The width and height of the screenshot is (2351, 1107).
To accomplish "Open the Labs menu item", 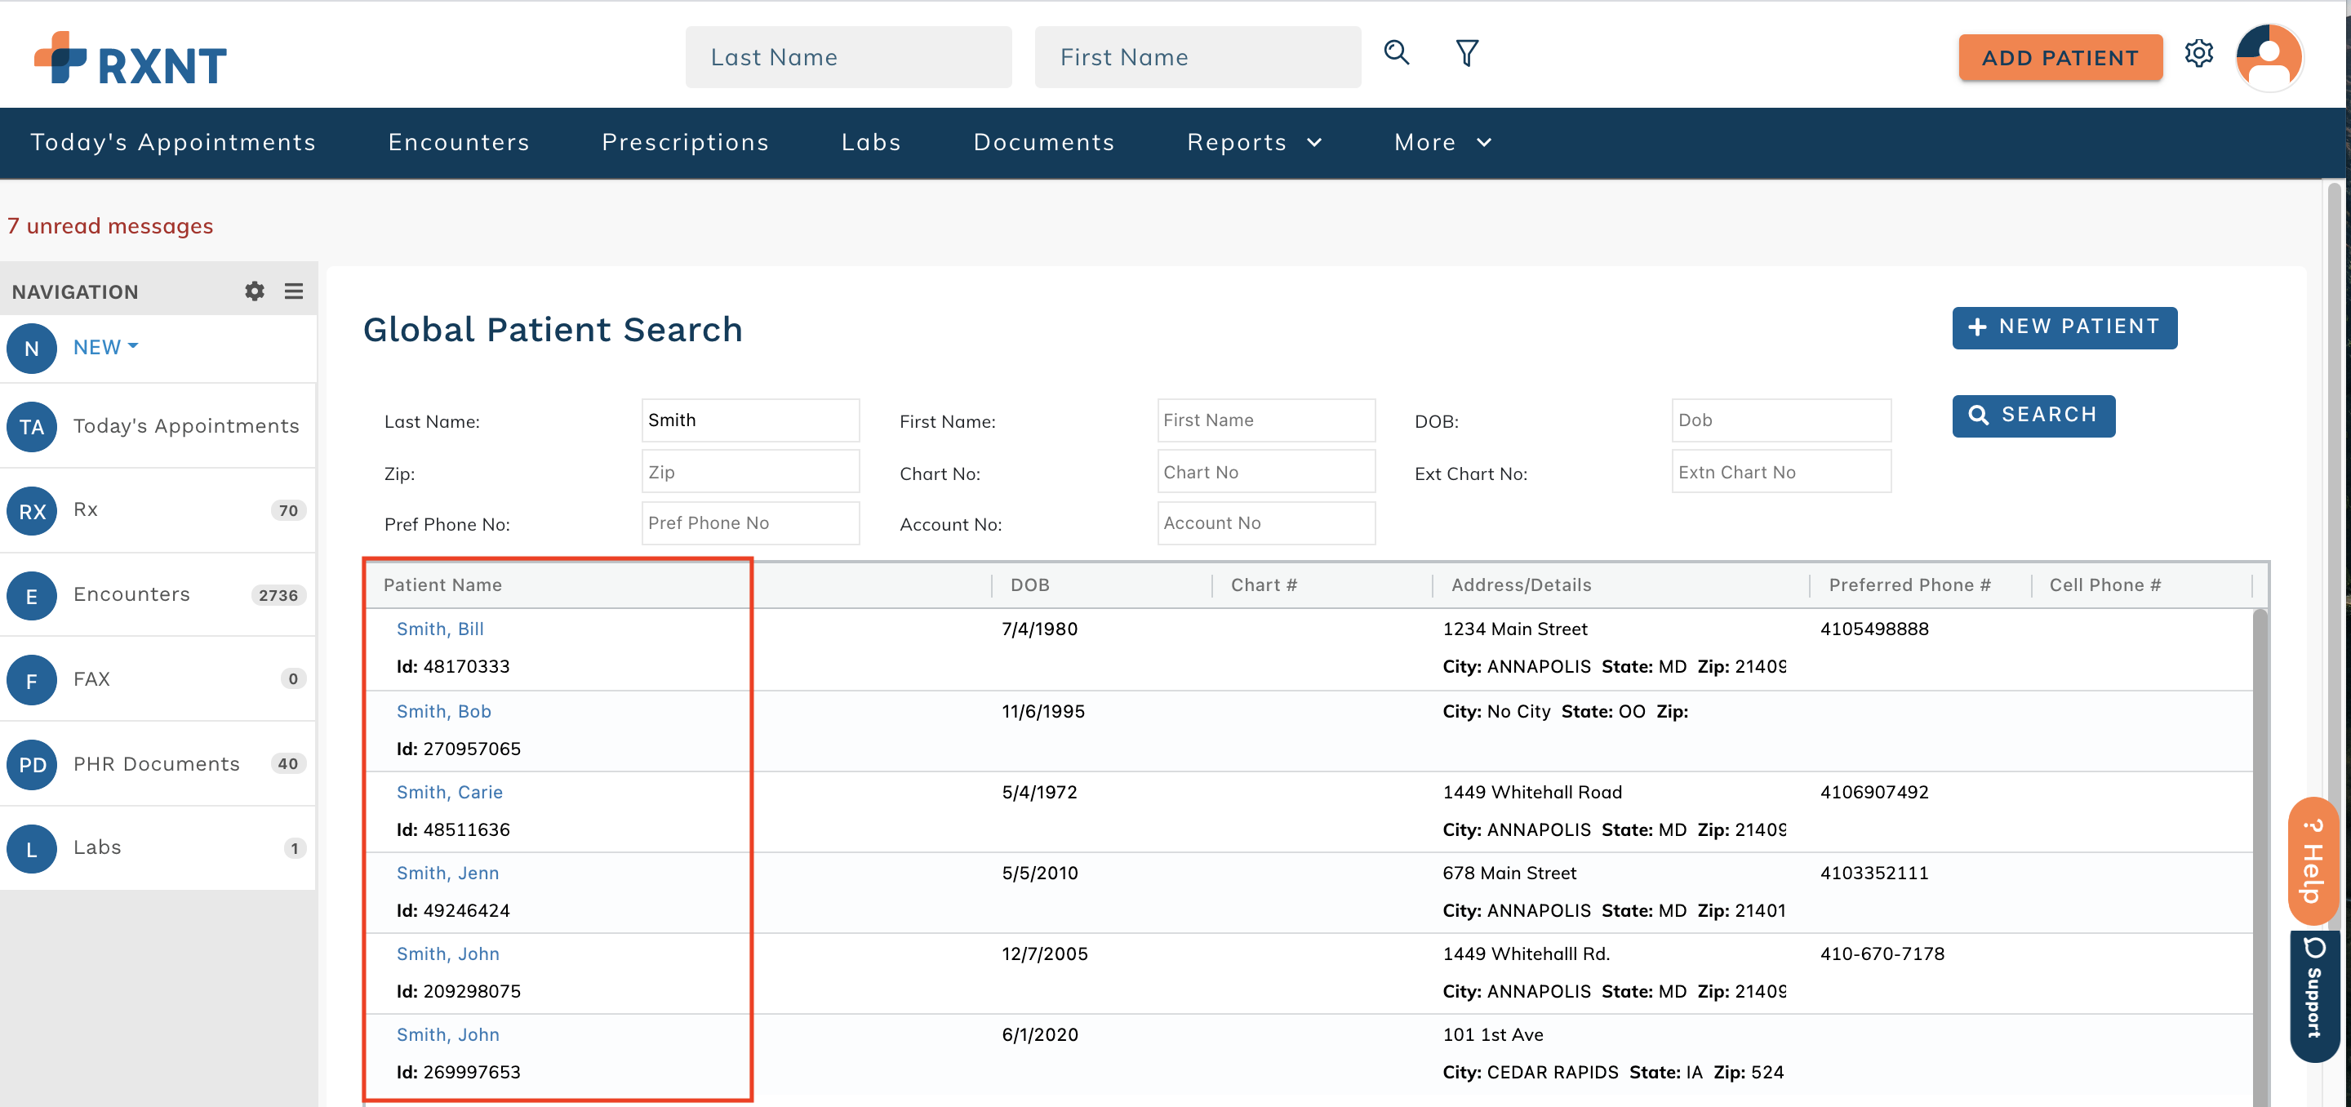I will (x=871, y=142).
